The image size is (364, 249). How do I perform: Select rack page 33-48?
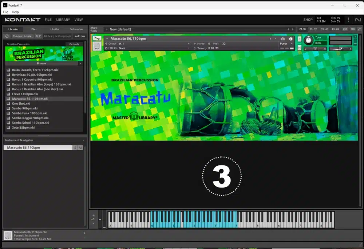coord(324,29)
